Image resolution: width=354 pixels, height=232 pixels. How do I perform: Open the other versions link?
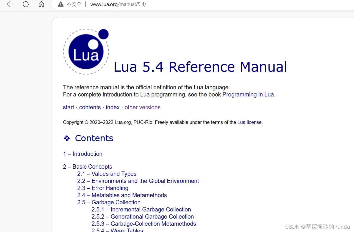143,107
